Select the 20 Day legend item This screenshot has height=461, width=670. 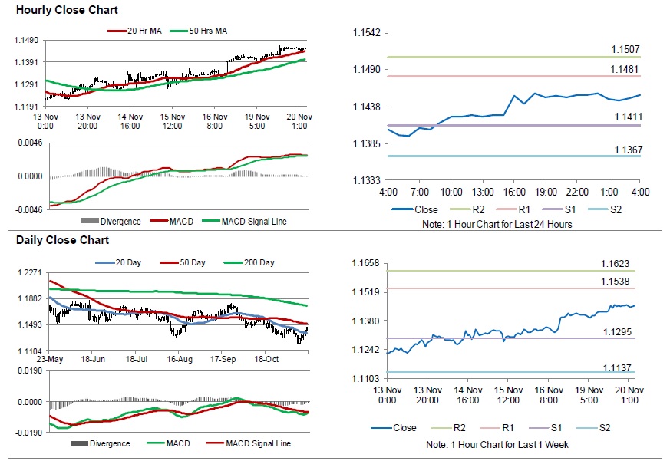118,263
